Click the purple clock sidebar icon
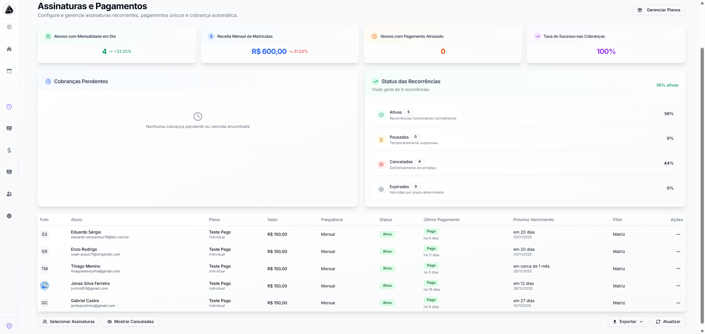The height and width of the screenshot is (334, 705). pos(9,107)
